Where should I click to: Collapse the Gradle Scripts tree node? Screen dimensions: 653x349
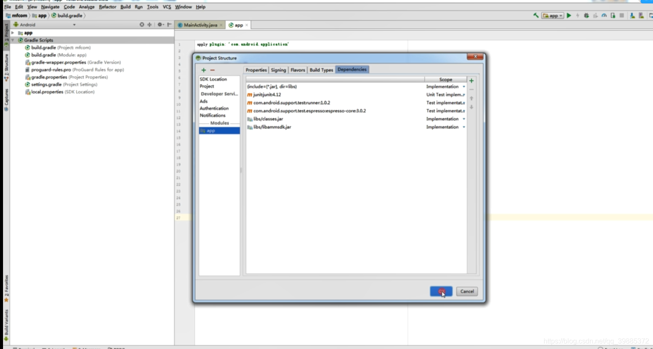coord(13,40)
